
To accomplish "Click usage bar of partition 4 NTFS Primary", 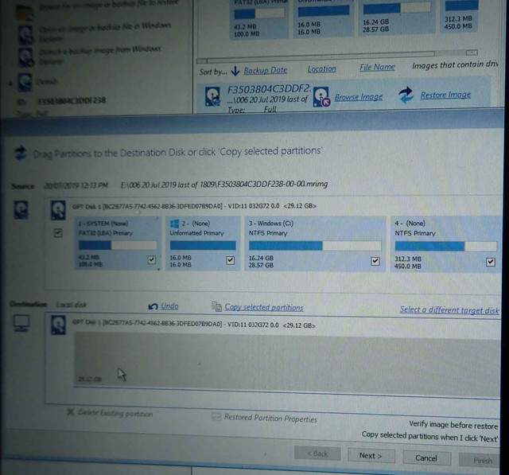I will coord(445,246).
